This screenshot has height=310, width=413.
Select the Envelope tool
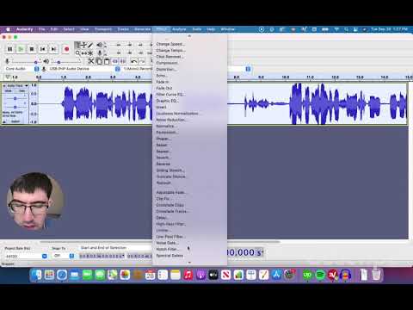coord(83,45)
